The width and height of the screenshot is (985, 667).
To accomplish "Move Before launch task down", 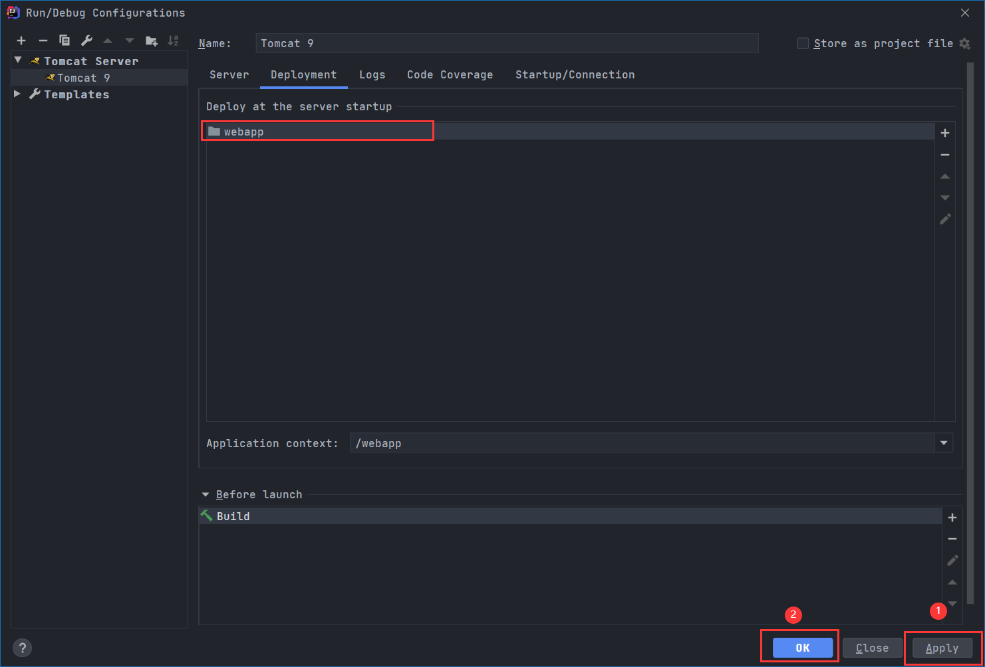I will click(952, 604).
